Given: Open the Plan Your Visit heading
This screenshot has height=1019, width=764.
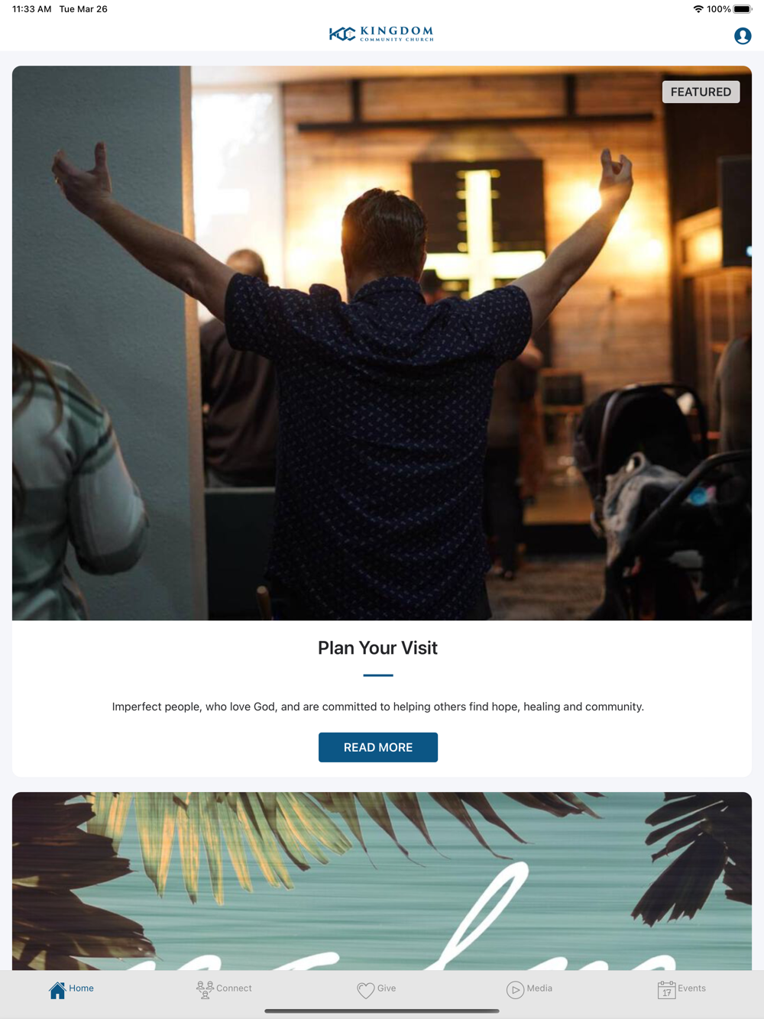Looking at the screenshot, I should (377, 648).
